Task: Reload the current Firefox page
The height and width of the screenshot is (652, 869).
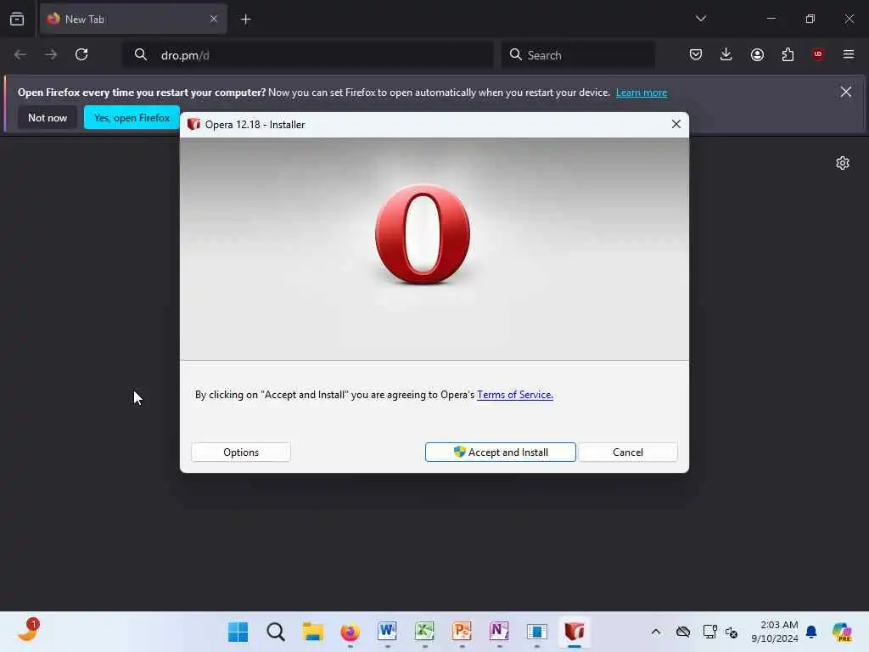Action: coord(81,54)
